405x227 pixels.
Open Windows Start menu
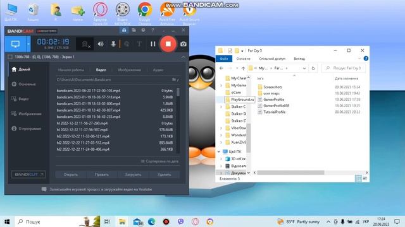(7, 221)
